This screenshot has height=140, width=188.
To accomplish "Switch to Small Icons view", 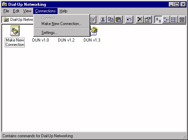I will tap(166, 20).
